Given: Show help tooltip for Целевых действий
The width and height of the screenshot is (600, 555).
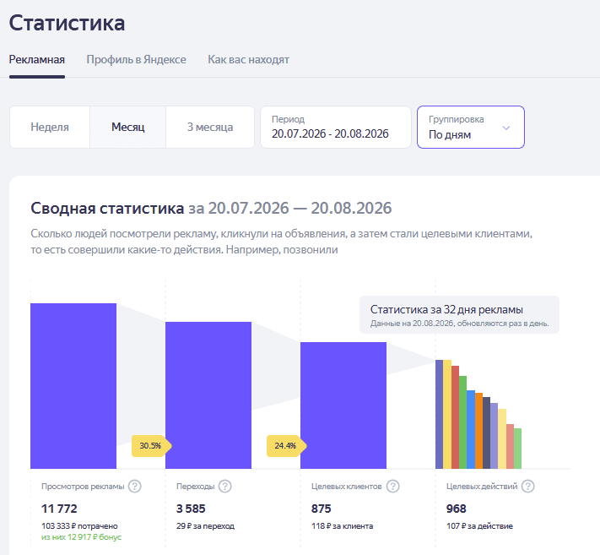Looking at the screenshot, I should tap(528, 486).
